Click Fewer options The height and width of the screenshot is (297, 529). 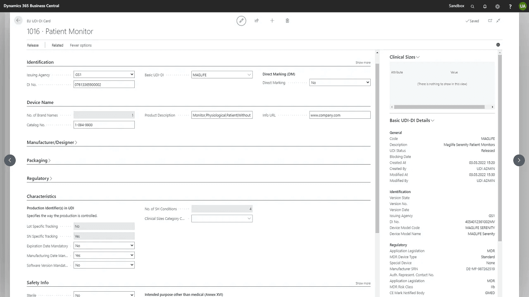click(x=81, y=45)
